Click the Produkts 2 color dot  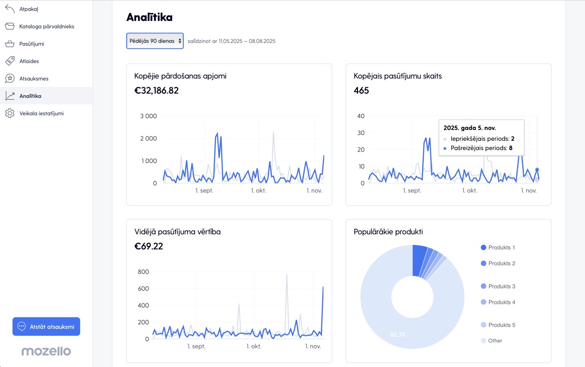coord(483,263)
